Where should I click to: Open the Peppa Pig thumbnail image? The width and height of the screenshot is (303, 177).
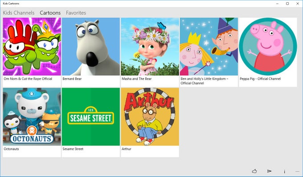coord(268,46)
